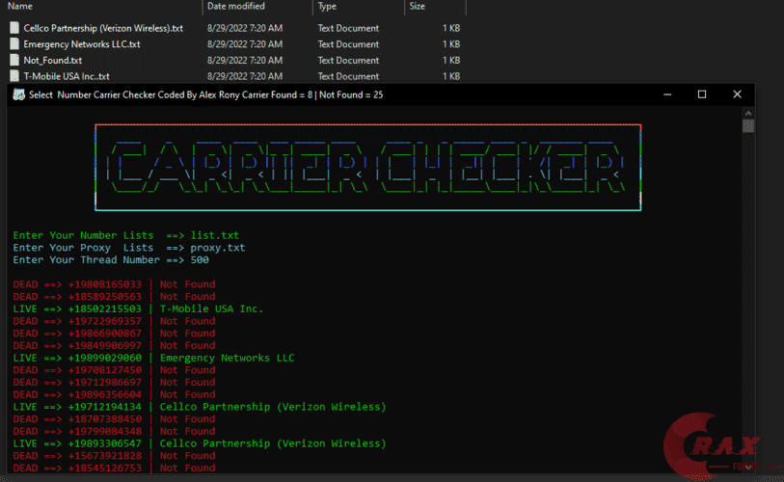Click the DEAD line with number +18589250563

click(114, 296)
